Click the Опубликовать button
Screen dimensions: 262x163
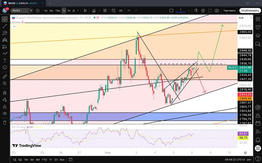pyautogui.click(x=250, y=10)
